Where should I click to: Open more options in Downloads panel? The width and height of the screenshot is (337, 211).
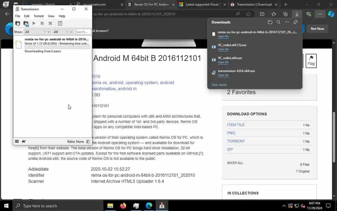(287, 22)
